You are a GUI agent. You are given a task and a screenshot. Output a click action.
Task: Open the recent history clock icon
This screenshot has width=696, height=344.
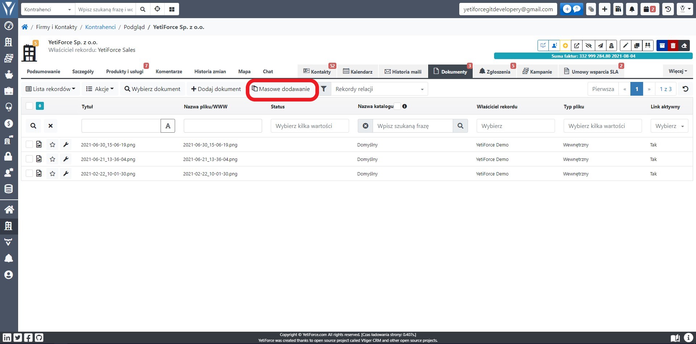tap(668, 9)
